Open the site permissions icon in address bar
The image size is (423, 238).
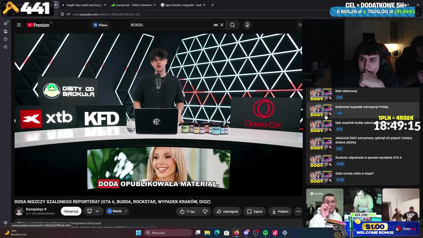click(x=68, y=14)
